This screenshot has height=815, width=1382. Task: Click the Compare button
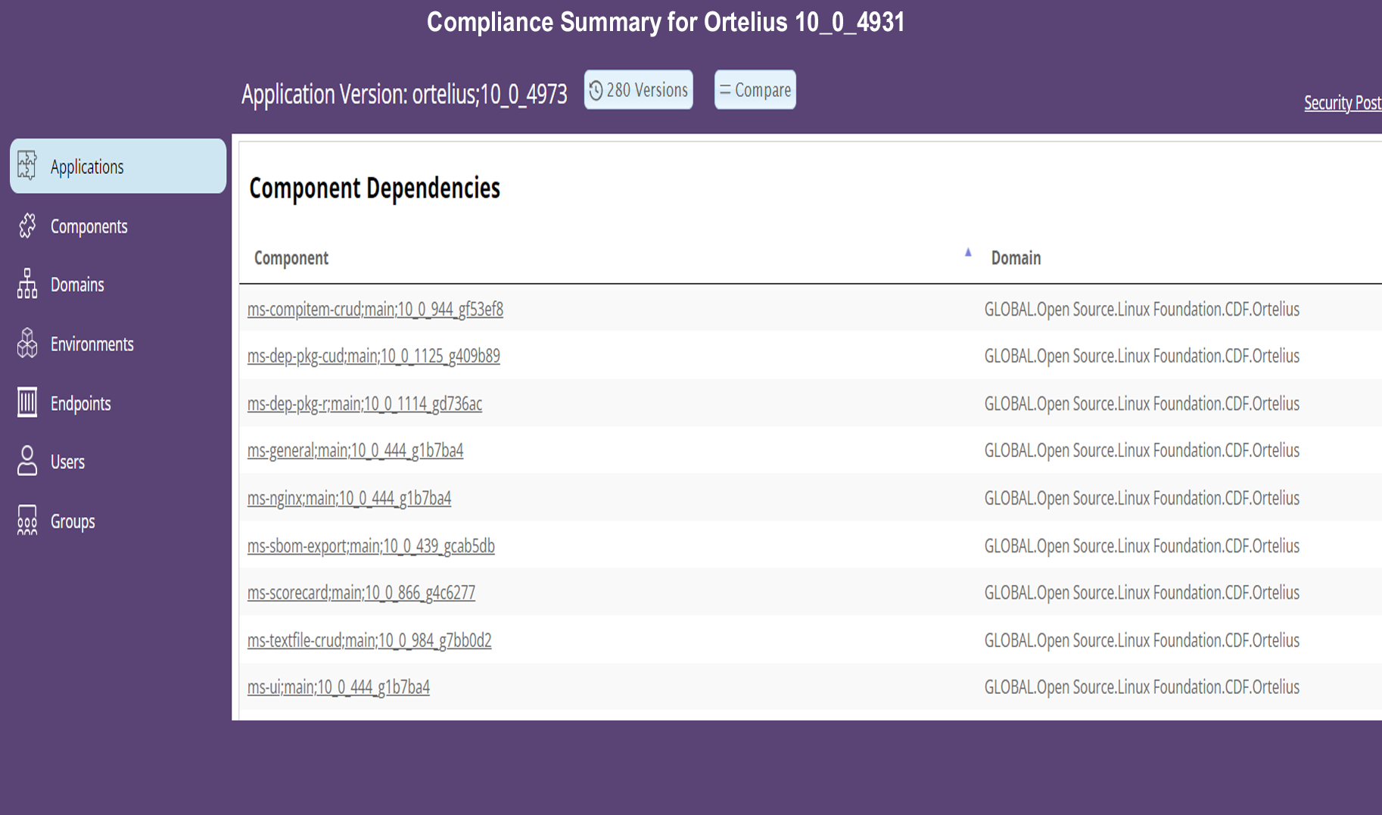click(755, 89)
